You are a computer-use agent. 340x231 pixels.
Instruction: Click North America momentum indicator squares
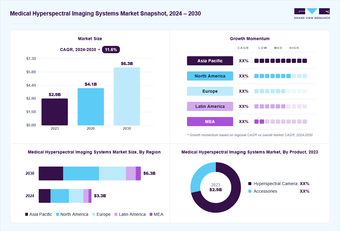tap(280, 76)
